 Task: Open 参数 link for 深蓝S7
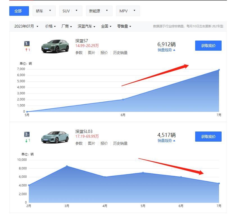79,53
